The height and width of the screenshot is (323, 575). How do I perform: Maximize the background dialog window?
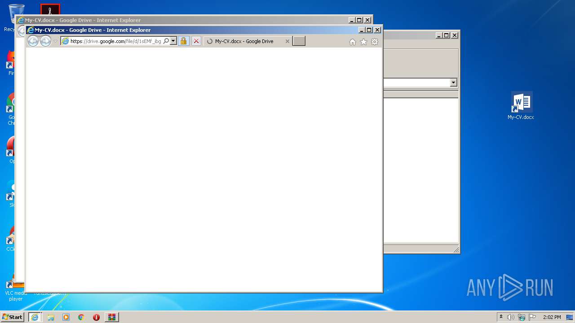447,35
